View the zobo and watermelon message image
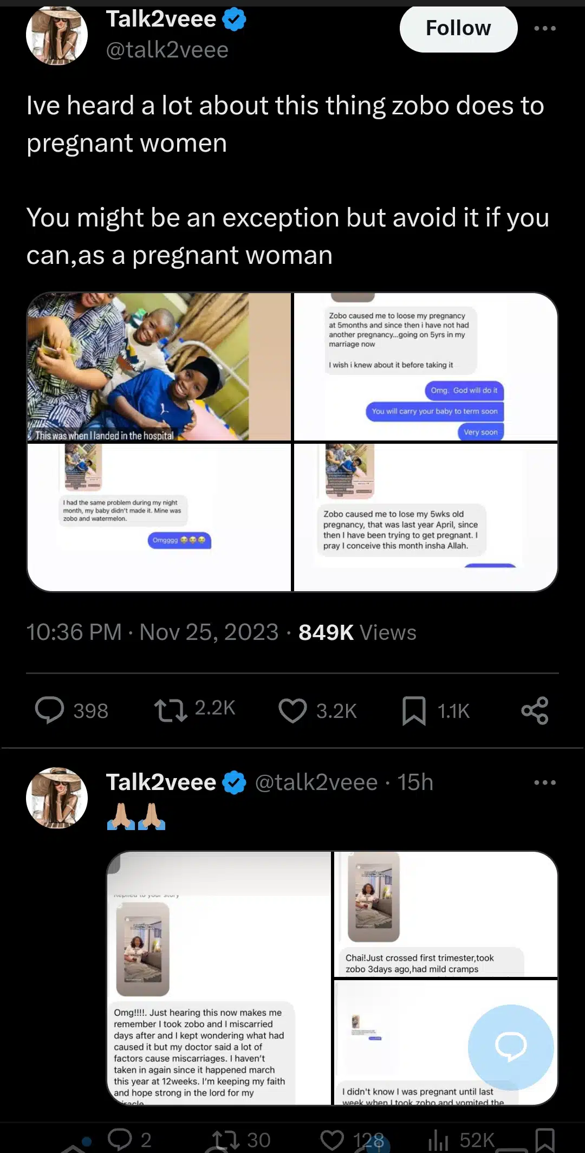The height and width of the screenshot is (1153, 585). (x=159, y=517)
